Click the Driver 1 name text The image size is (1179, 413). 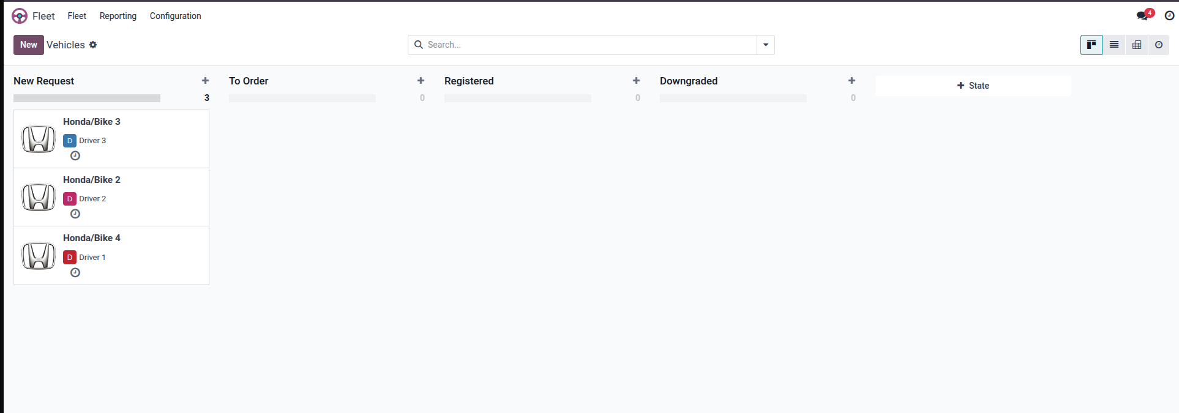(x=92, y=258)
